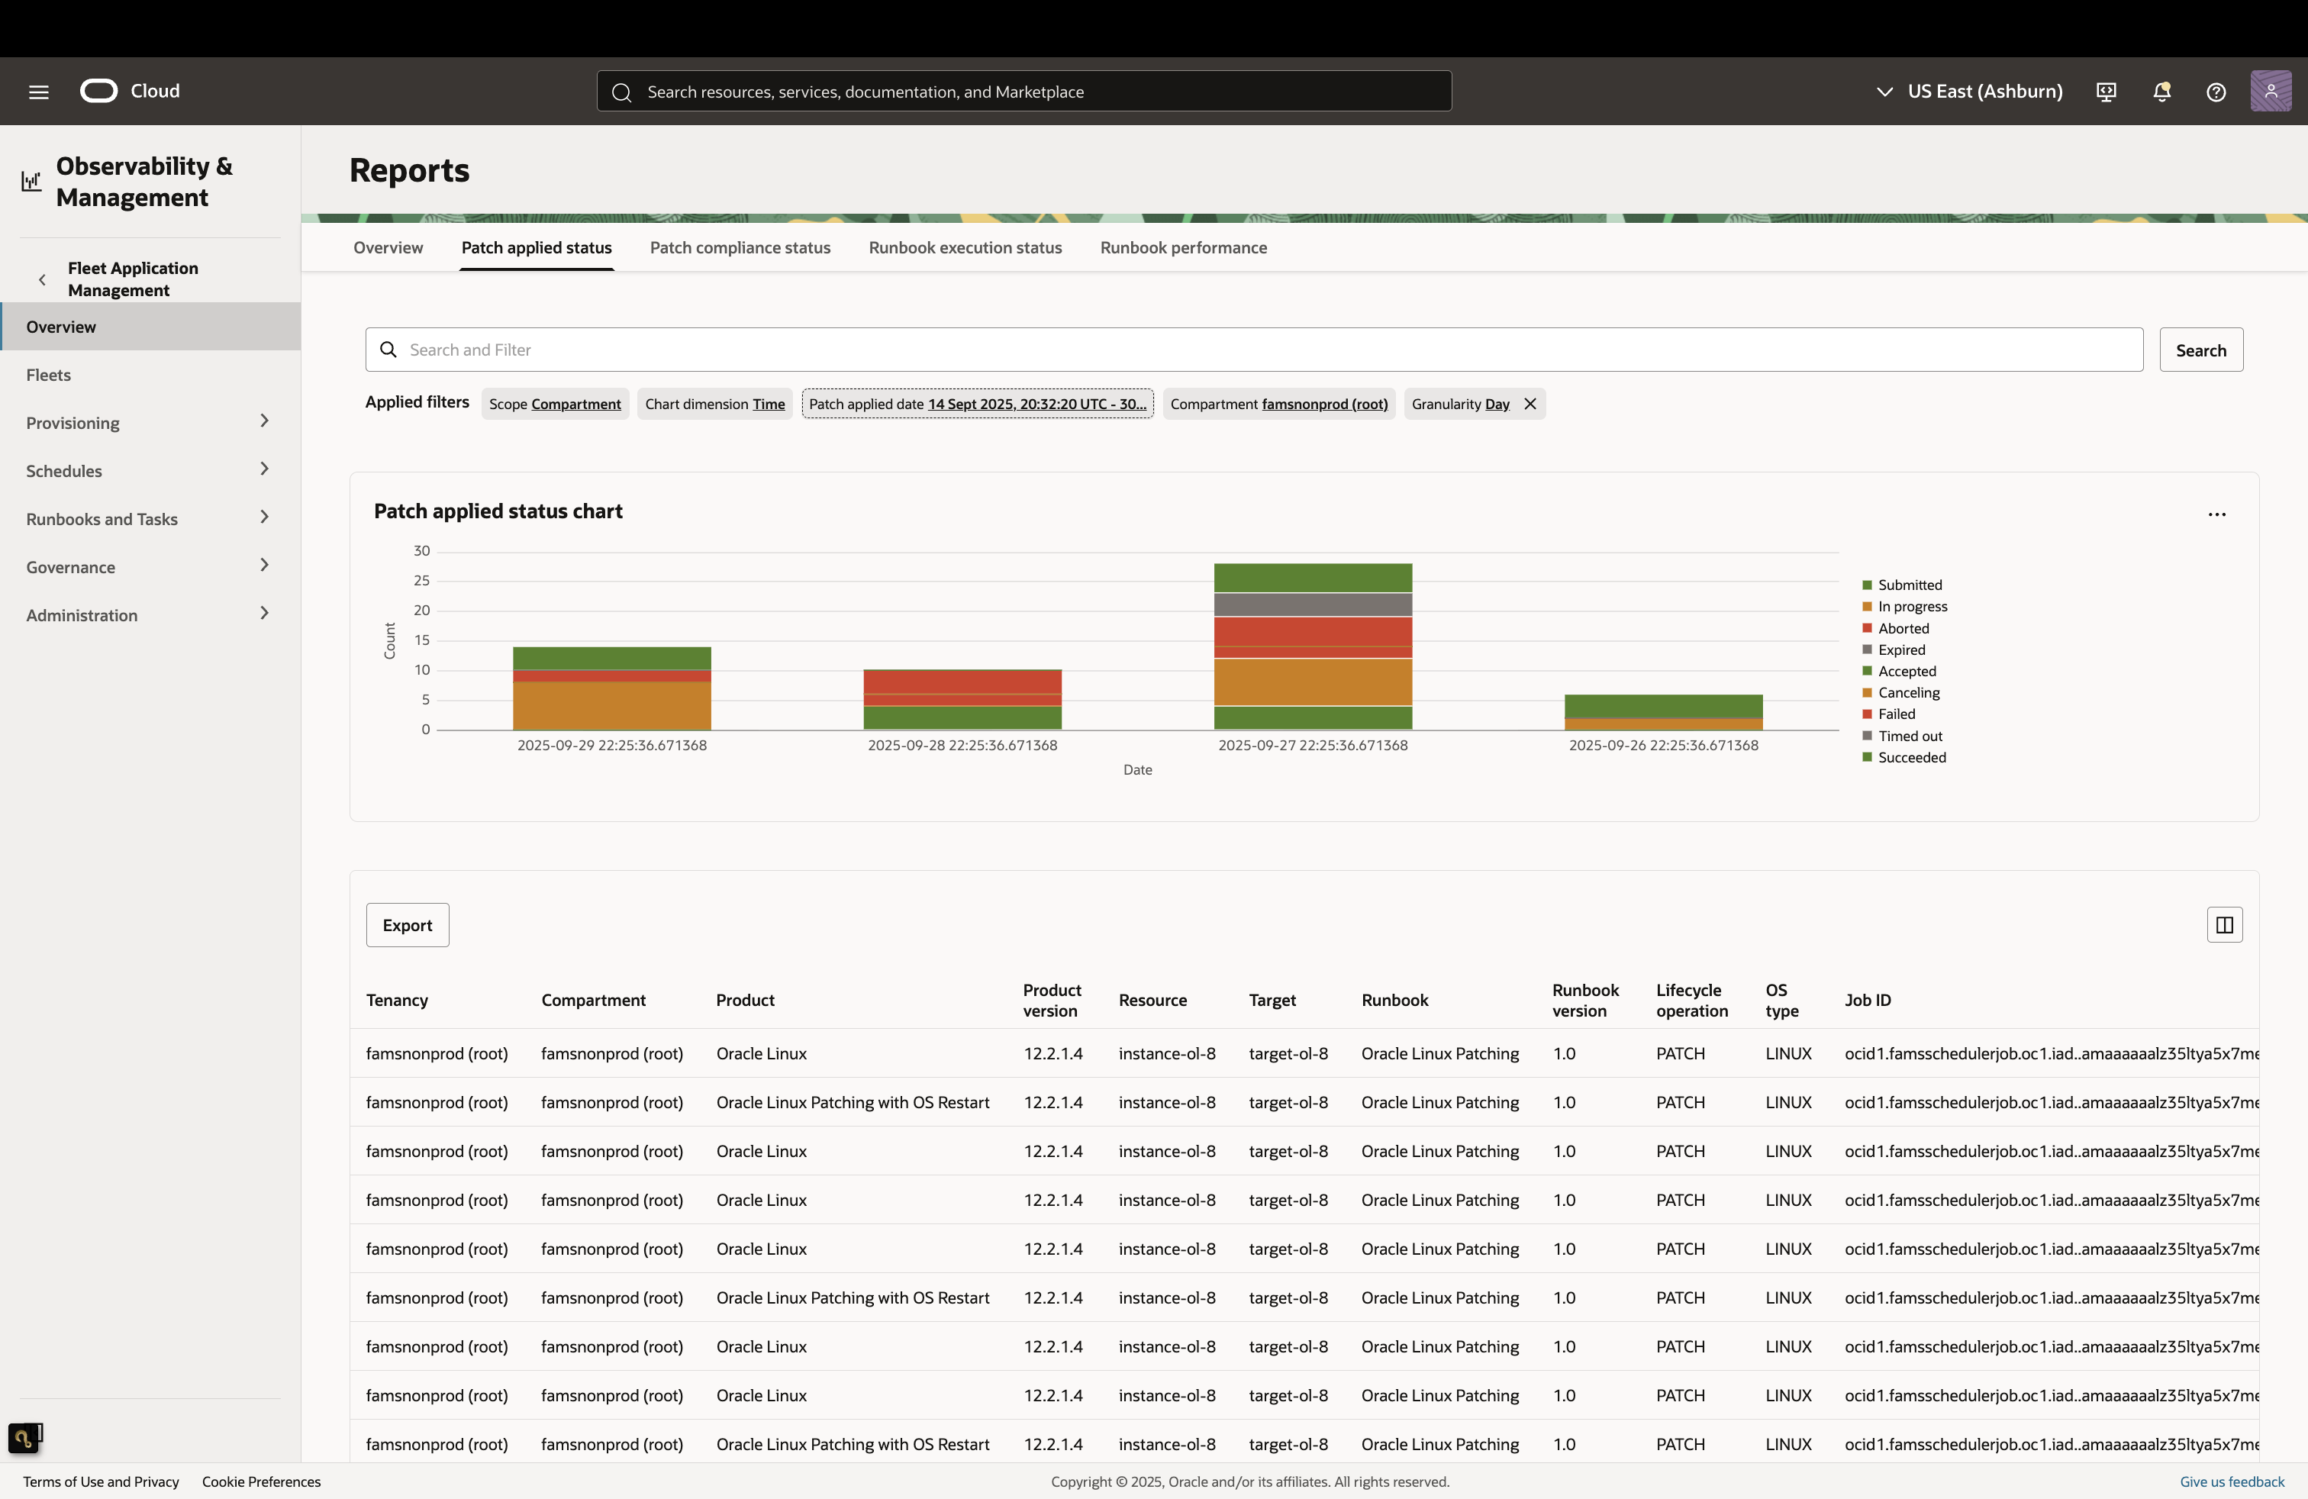Remove the Granularity Day filter
The height and width of the screenshot is (1499, 2308).
pos(1530,403)
